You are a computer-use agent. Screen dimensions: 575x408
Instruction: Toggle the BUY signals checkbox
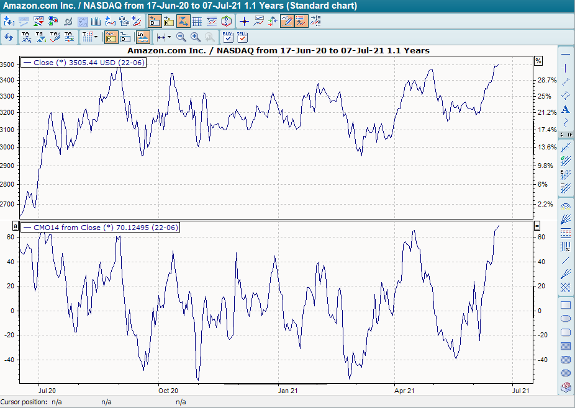228,37
